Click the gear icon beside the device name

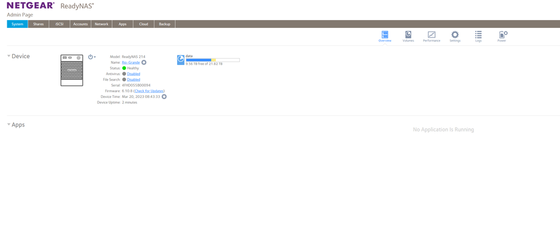[144, 63]
